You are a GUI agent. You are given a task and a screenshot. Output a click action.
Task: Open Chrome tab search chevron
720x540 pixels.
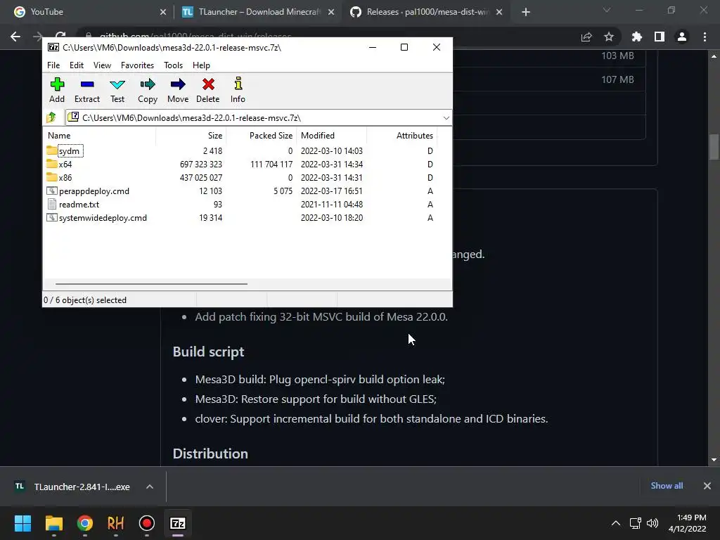pos(607,10)
